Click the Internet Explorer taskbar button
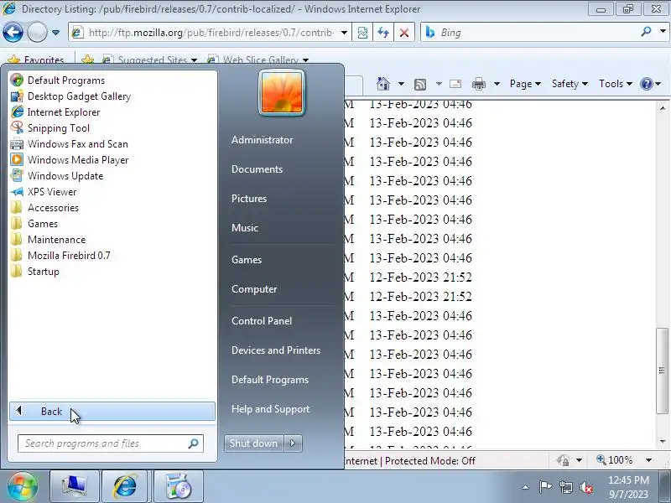The image size is (671, 503). (x=125, y=486)
